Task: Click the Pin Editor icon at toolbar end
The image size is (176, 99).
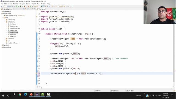Action: (x=73, y=6)
